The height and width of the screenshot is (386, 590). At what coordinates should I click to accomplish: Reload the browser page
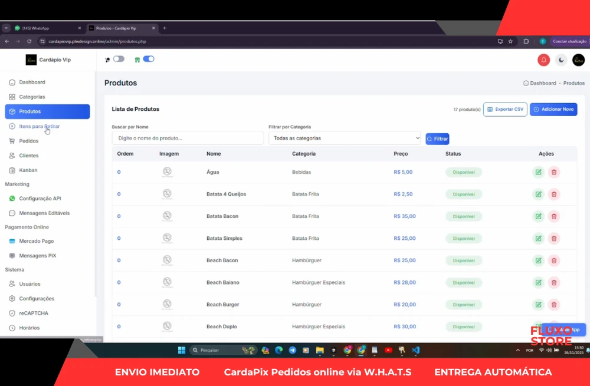pos(29,41)
